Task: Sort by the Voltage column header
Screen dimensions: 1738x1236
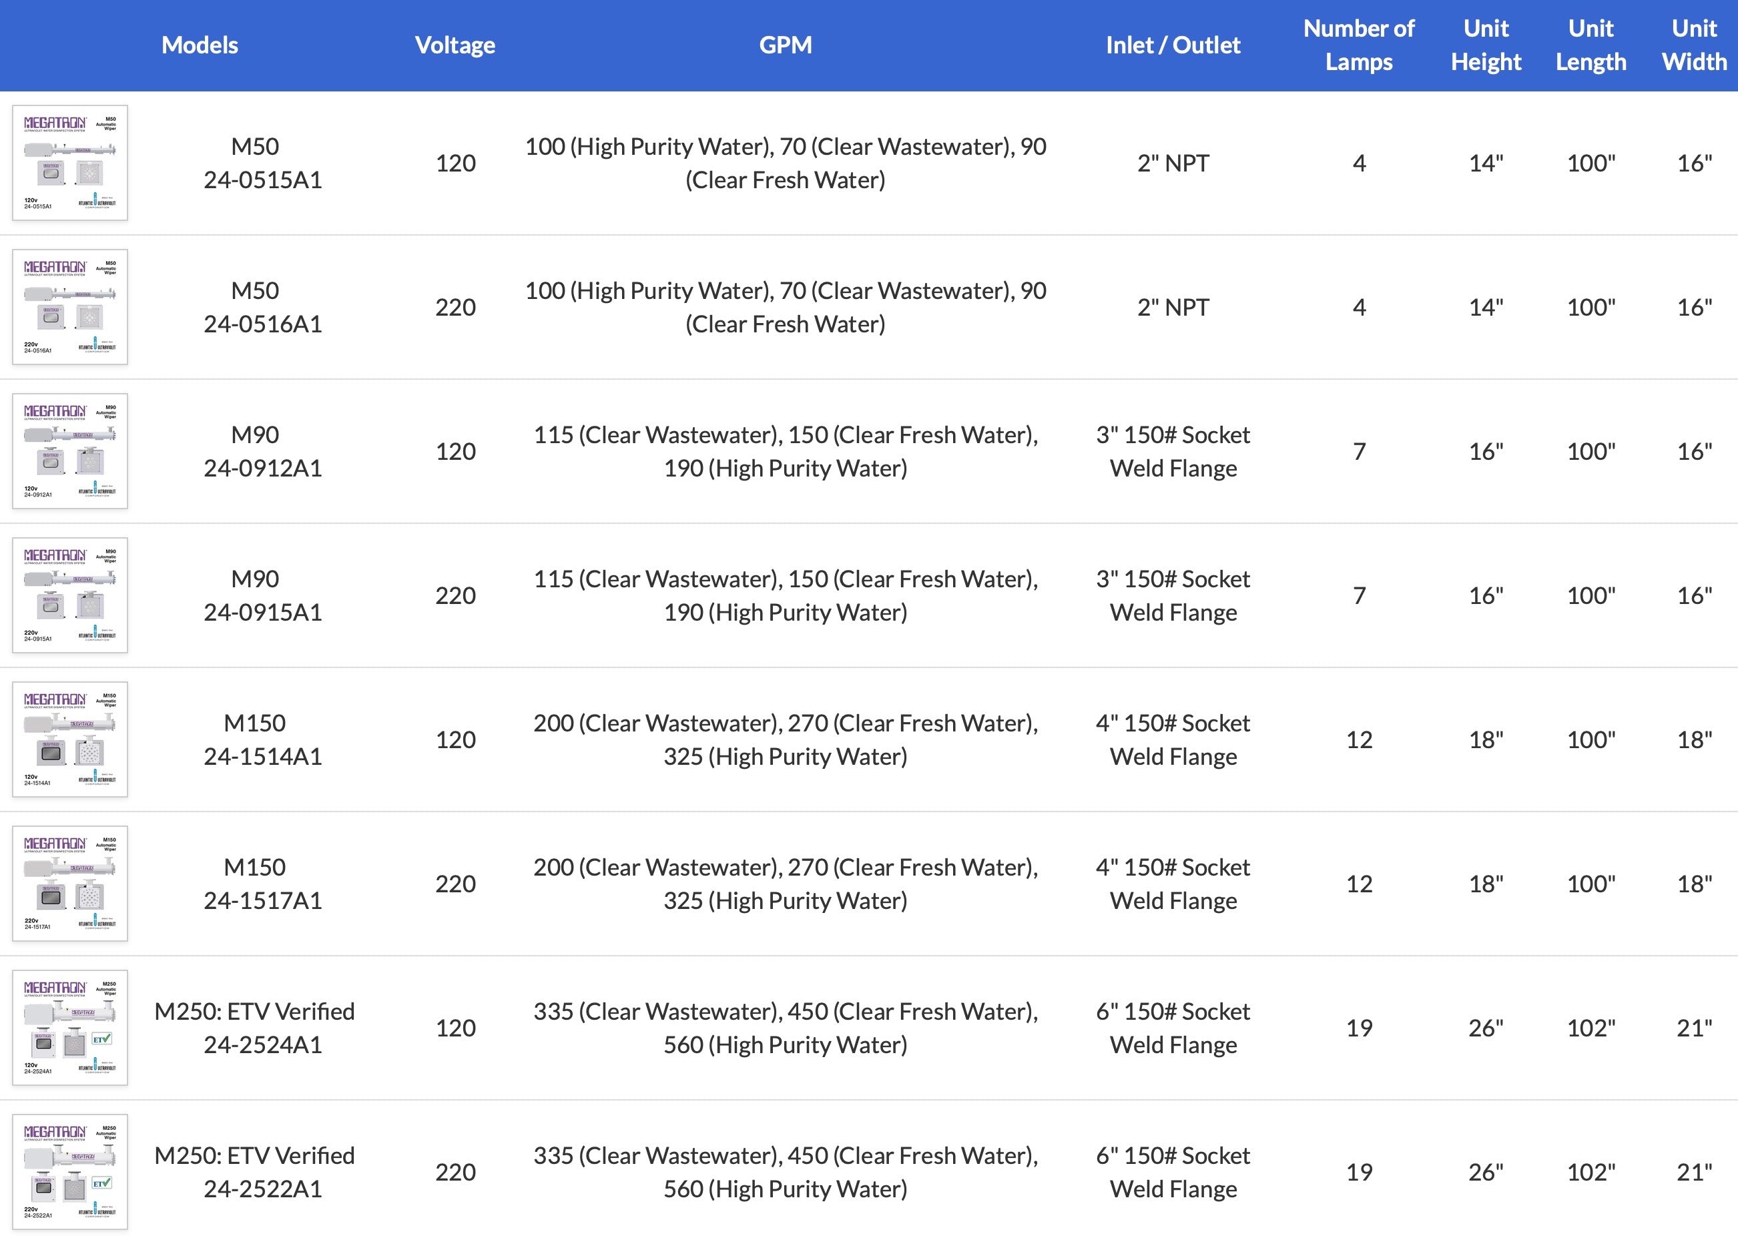Action: [x=455, y=45]
